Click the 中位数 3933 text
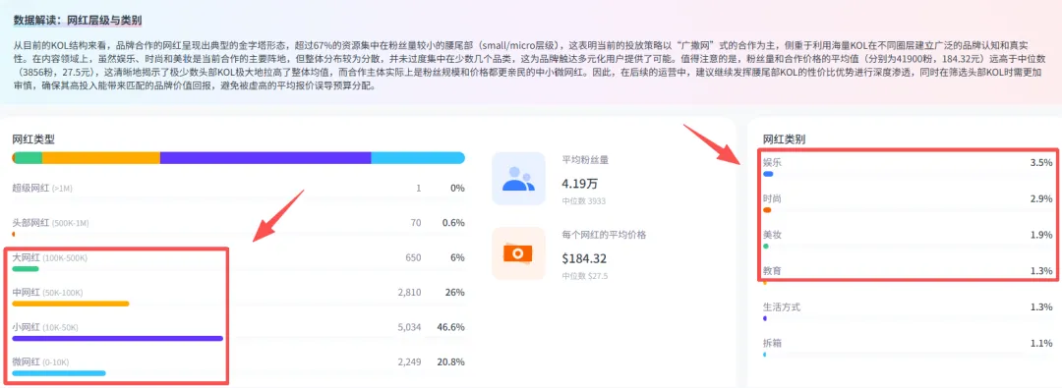The image size is (1062, 388). 585,201
